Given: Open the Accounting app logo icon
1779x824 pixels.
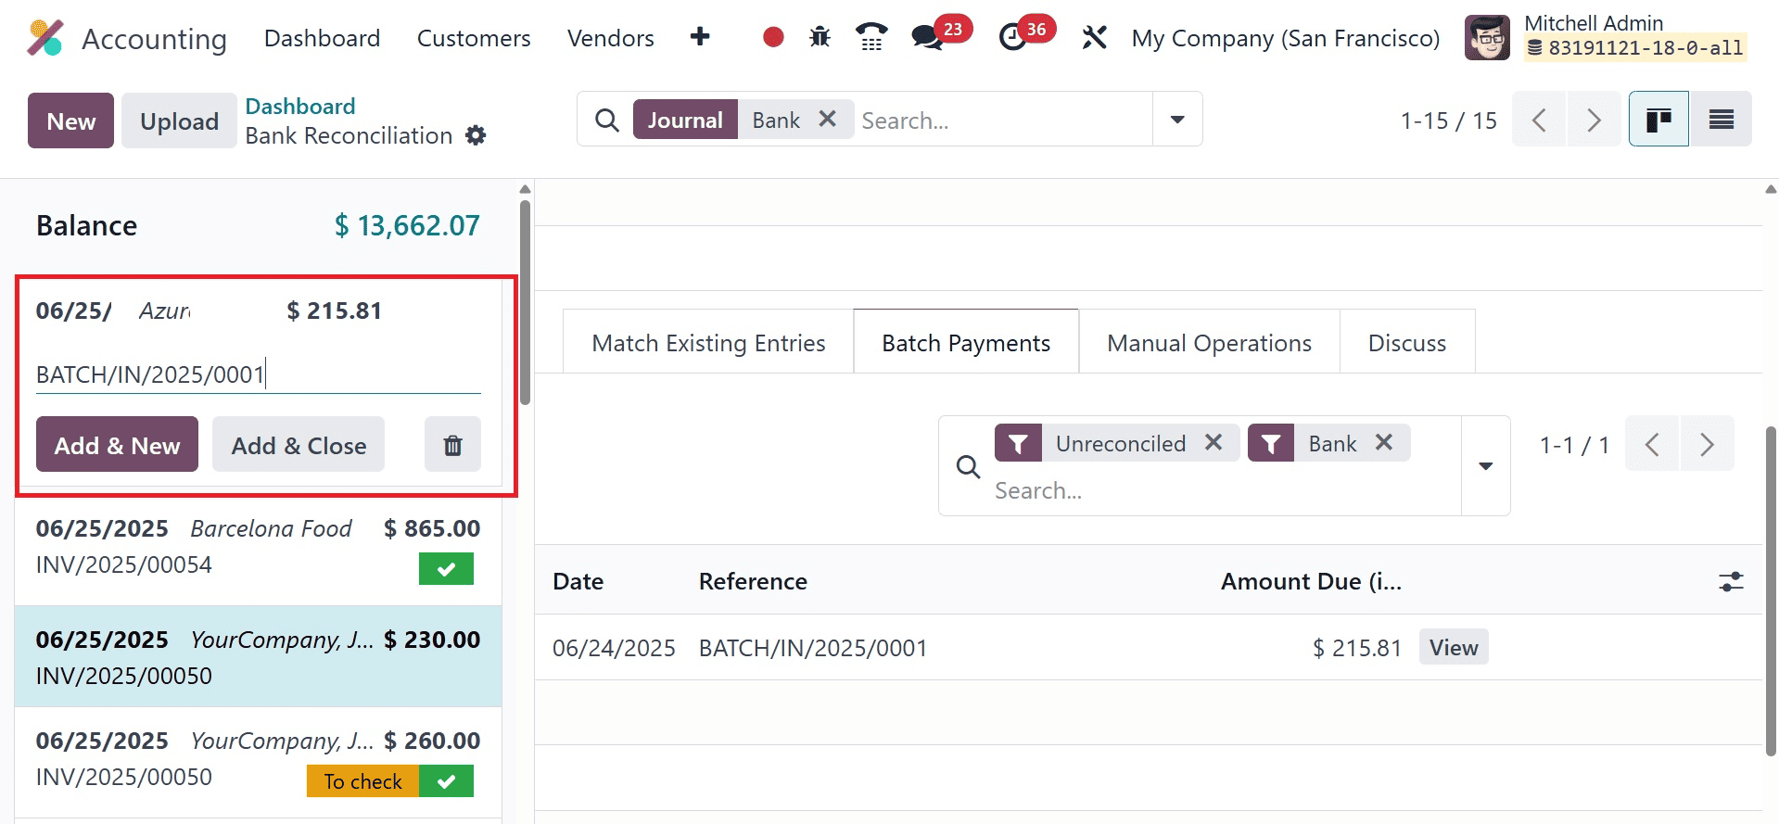Looking at the screenshot, I should point(44,38).
